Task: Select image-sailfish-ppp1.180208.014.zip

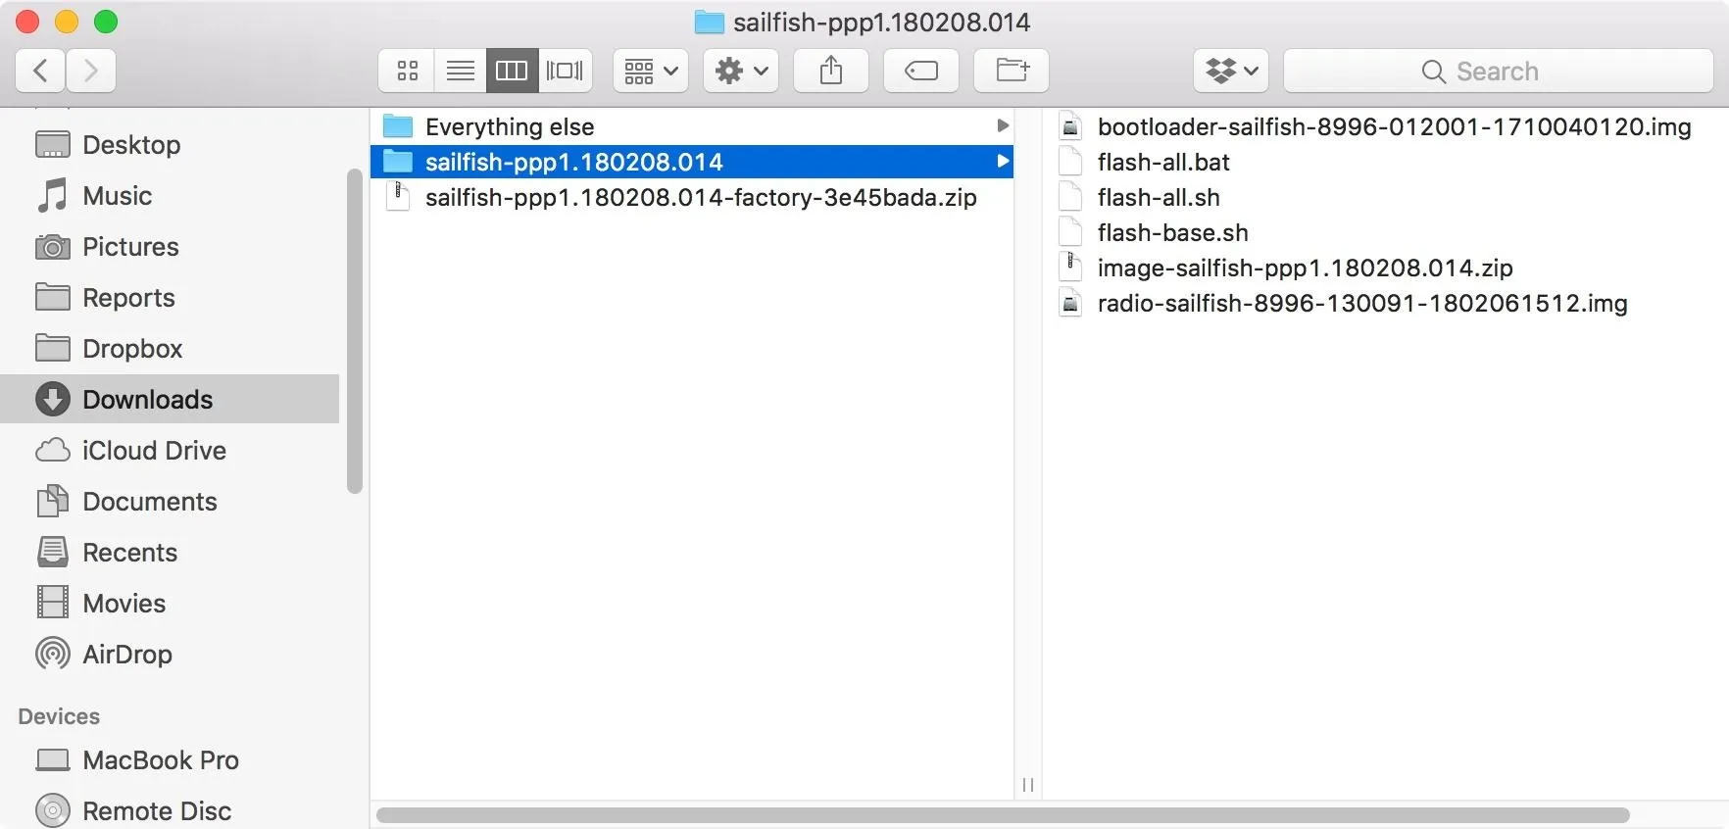Action: pos(1384,268)
